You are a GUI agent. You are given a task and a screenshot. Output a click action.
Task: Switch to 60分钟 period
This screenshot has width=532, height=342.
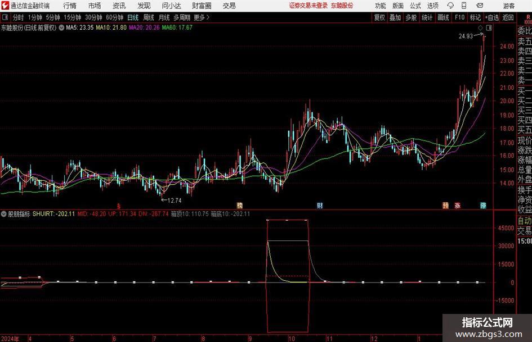click(x=115, y=17)
